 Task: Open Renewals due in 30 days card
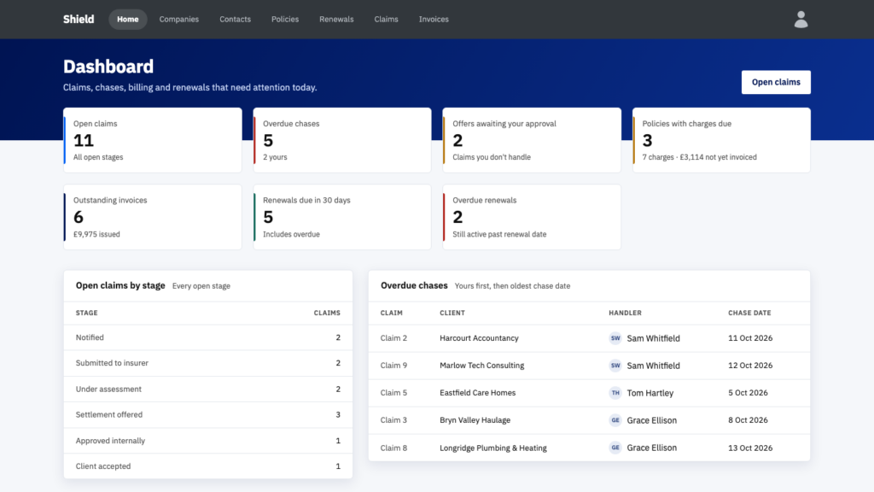pyautogui.click(x=342, y=217)
